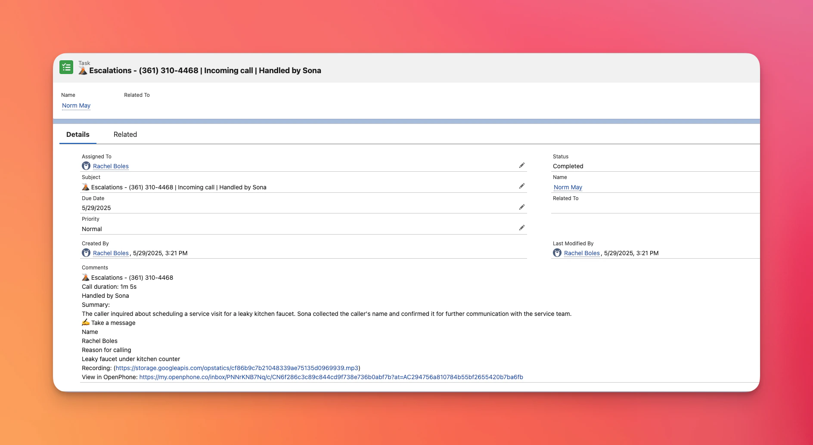
Task: Click the Priority value Normal
Action: tap(92, 229)
